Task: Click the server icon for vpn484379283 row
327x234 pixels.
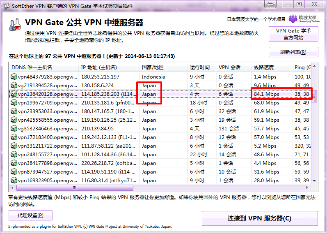Action: (x=14, y=77)
